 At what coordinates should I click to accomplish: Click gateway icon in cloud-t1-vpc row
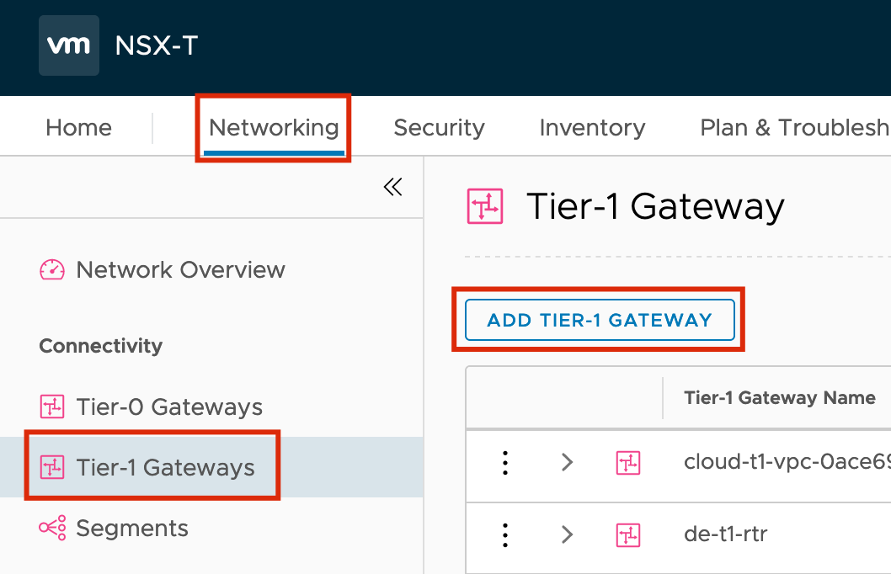pos(628,463)
